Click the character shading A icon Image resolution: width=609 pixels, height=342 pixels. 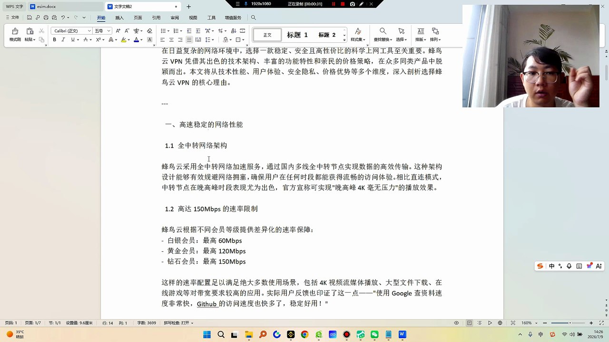(x=149, y=40)
